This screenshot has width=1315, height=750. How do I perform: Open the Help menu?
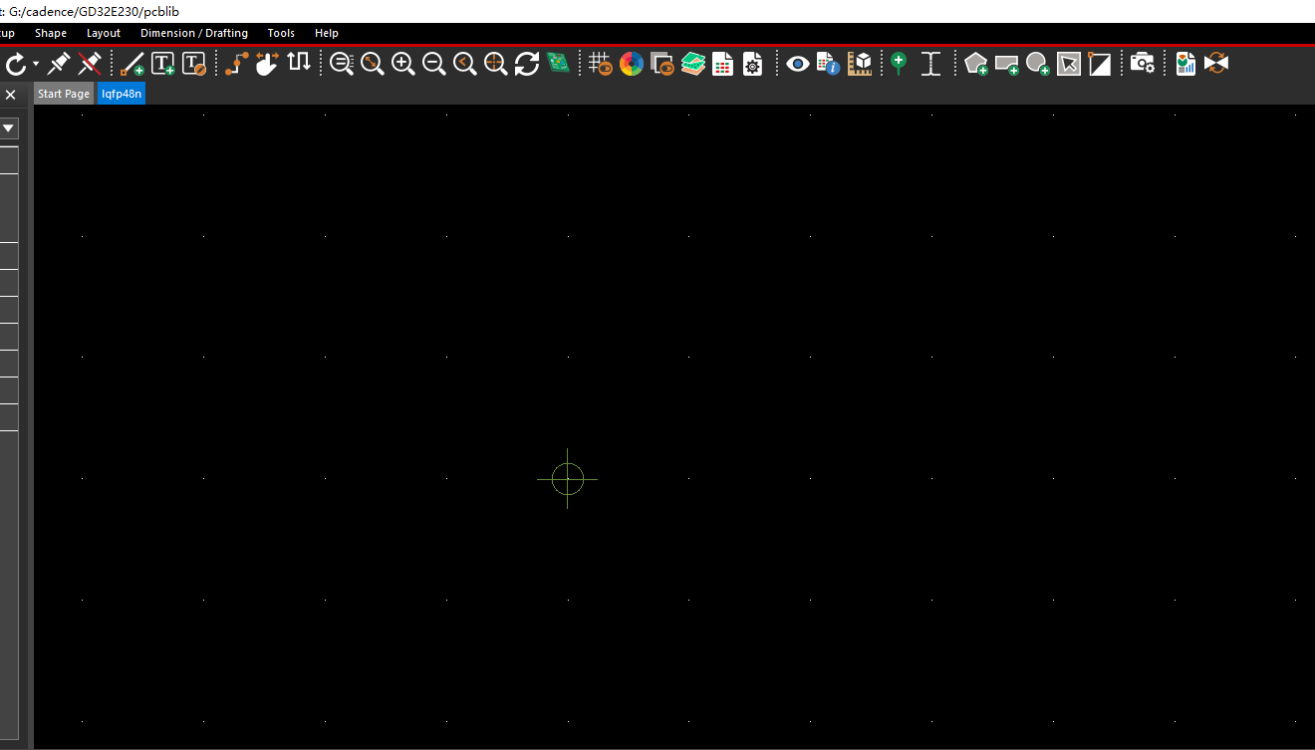pyautogui.click(x=327, y=33)
